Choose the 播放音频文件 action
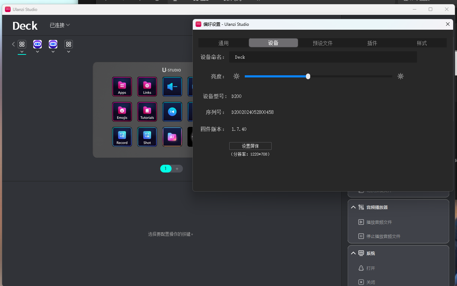The width and height of the screenshot is (457, 286). 379,222
